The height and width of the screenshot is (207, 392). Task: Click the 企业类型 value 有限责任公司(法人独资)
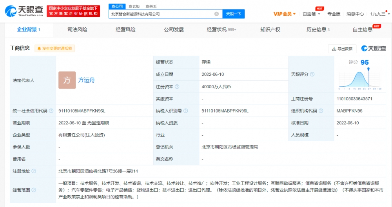click(82, 135)
